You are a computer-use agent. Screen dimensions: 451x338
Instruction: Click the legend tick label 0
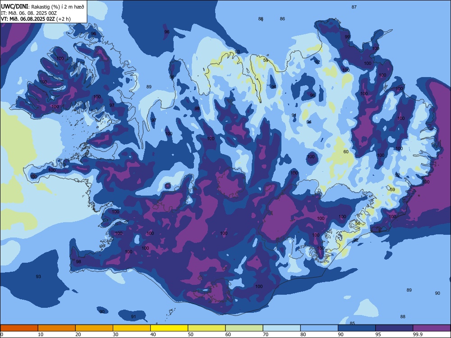[x=1, y=334]
